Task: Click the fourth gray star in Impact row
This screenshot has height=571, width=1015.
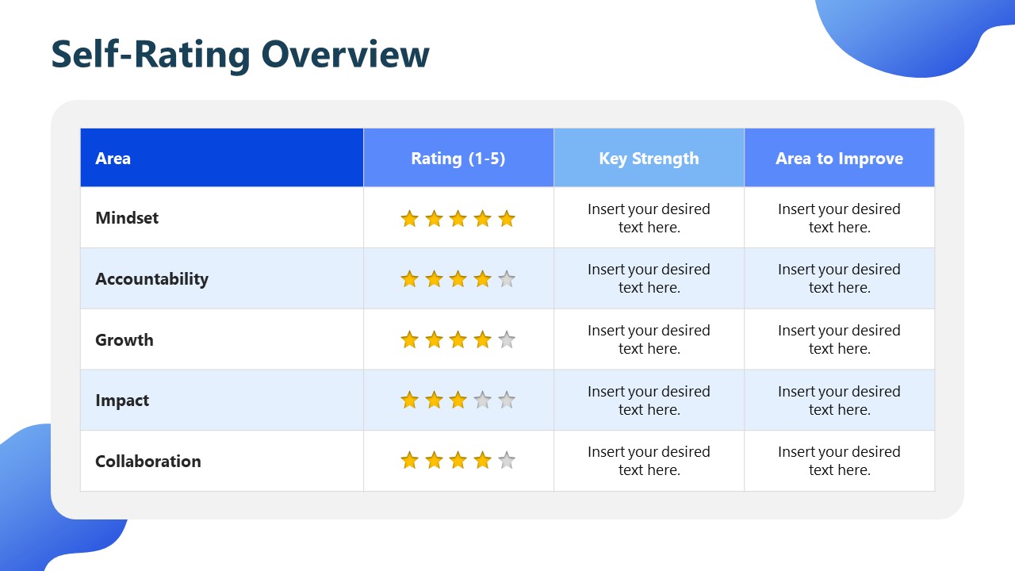Action: coord(482,400)
